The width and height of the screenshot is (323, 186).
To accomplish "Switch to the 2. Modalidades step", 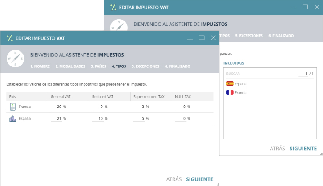I will tap(70, 66).
